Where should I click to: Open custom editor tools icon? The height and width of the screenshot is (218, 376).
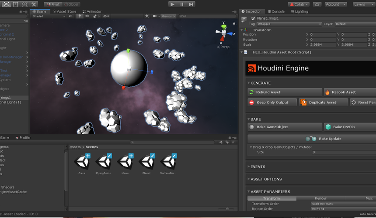click(x=34, y=4)
